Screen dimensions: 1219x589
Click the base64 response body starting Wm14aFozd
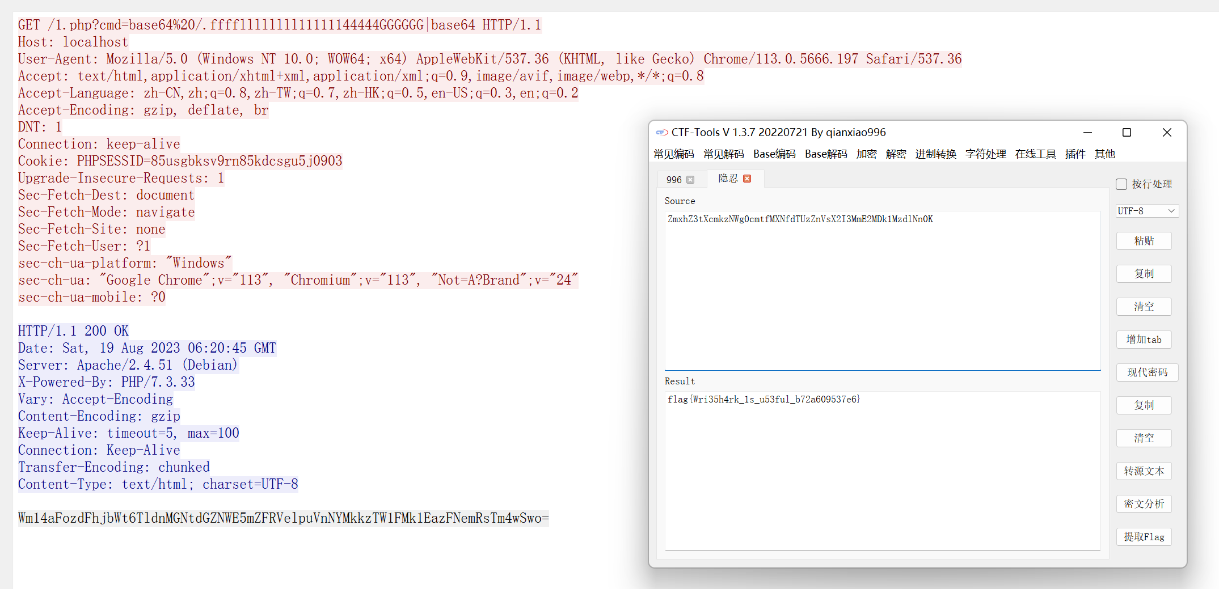point(284,518)
